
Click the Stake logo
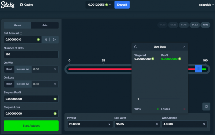coord(8,5)
